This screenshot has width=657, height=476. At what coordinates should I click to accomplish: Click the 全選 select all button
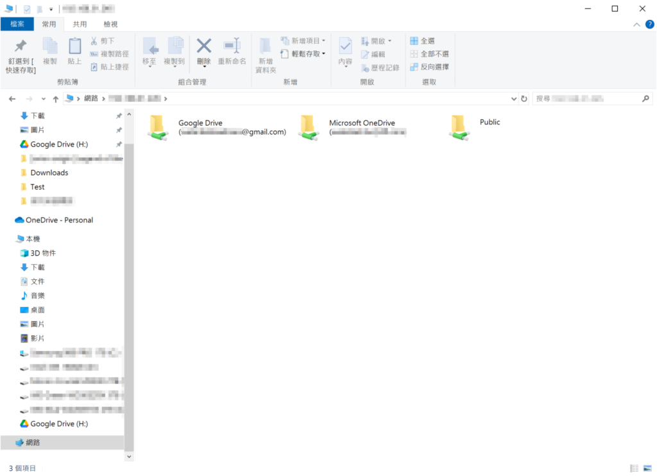click(x=423, y=40)
